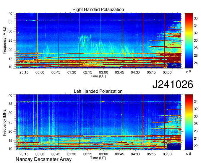This screenshot has height=163, width=201.
Task: Click the 25 MHz tick on the bottom plot
Action: click(10, 122)
